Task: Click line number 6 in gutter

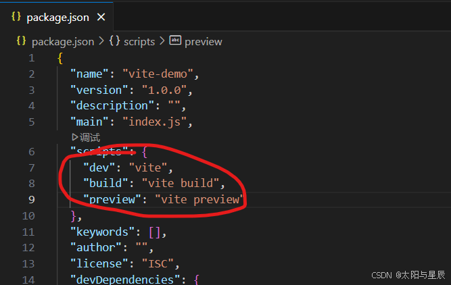Action: click(32, 152)
